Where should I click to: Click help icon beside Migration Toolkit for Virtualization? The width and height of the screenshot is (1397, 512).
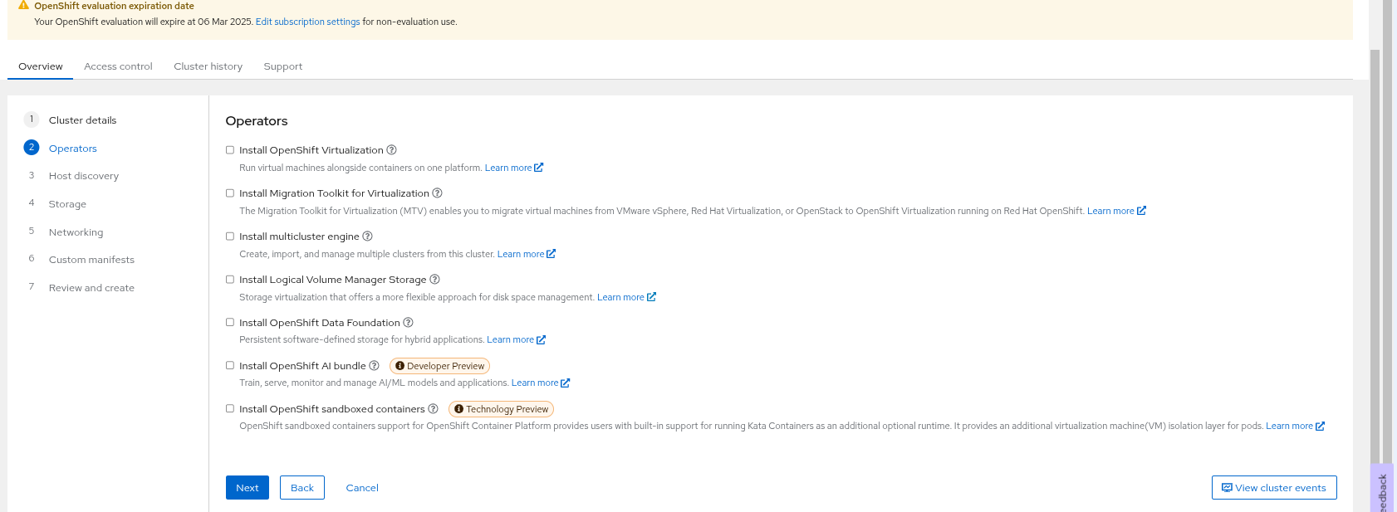(x=437, y=193)
